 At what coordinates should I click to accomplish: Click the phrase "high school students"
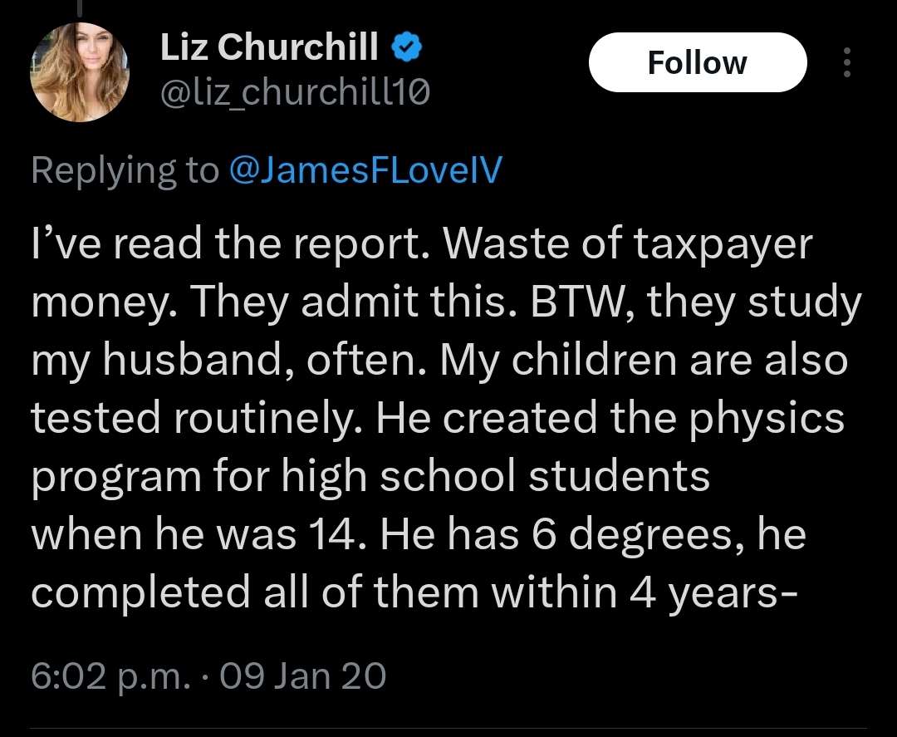[495, 477]
